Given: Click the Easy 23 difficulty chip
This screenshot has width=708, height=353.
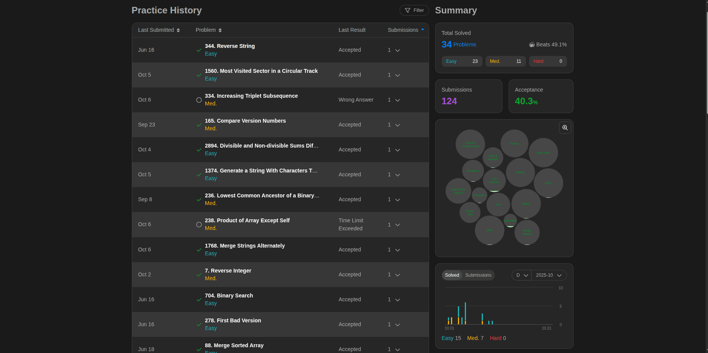Looking at the screenshot, I should point(462,61).
